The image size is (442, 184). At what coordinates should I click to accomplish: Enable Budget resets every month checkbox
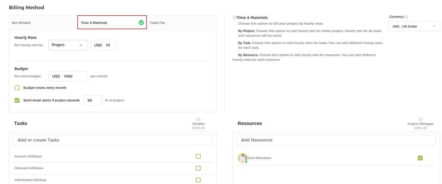pos(17,87)
